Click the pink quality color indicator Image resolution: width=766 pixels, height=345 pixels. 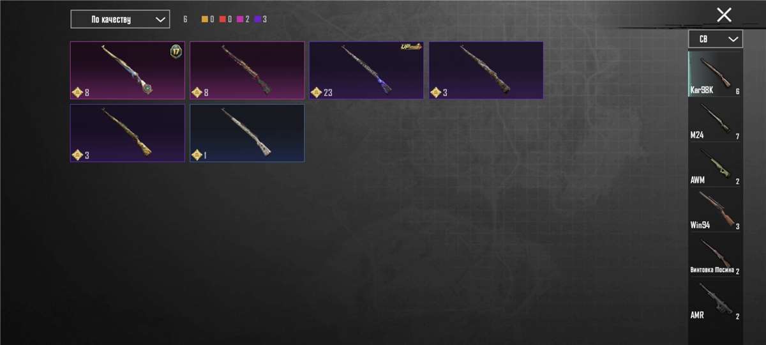pos(241,20)
